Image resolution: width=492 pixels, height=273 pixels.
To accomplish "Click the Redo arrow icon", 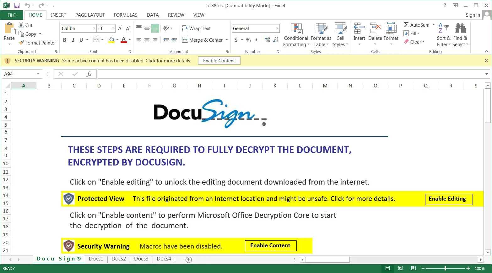I will coord(41,5).
